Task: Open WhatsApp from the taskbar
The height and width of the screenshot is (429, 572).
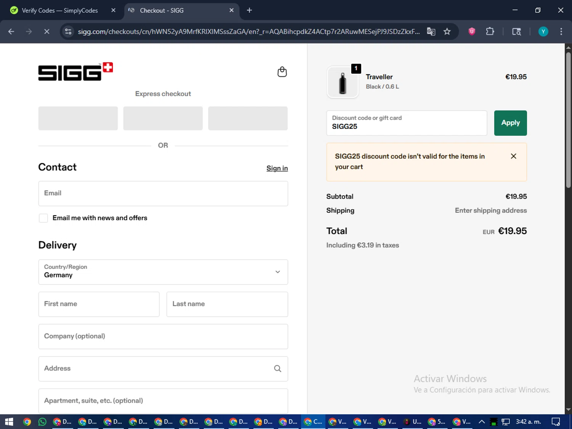Action: [42, 422]
